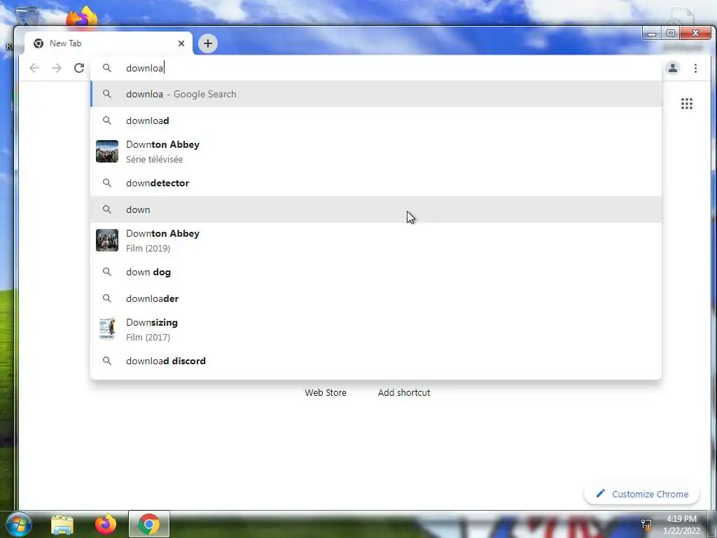Screen dimensions: 717x538
Task: Choose the 'downloa - Google Search' suggestion
Action: point(376,95)
